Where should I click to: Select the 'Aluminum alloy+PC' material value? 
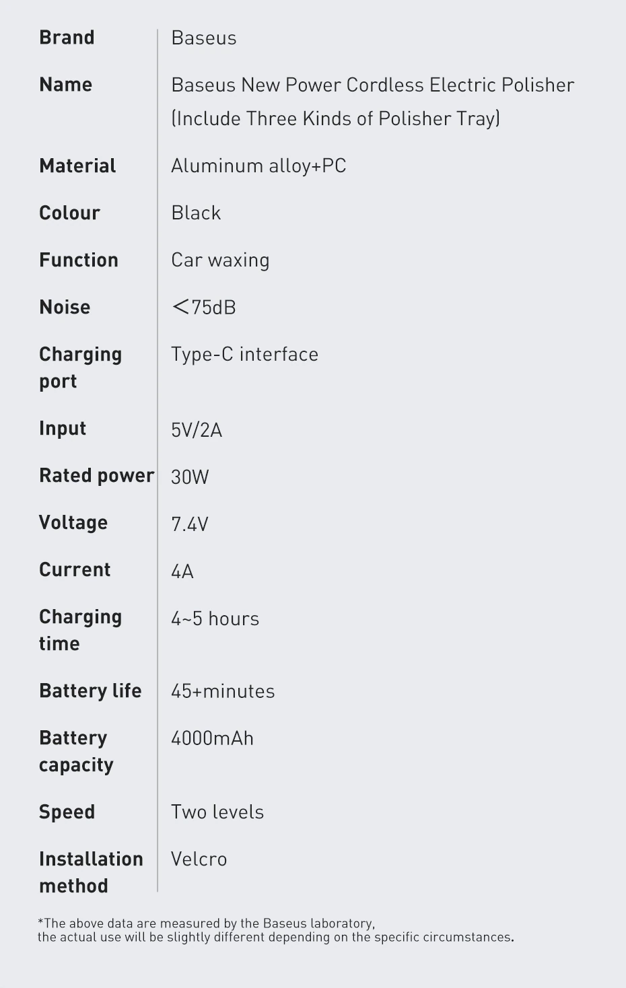click(258, 166)
